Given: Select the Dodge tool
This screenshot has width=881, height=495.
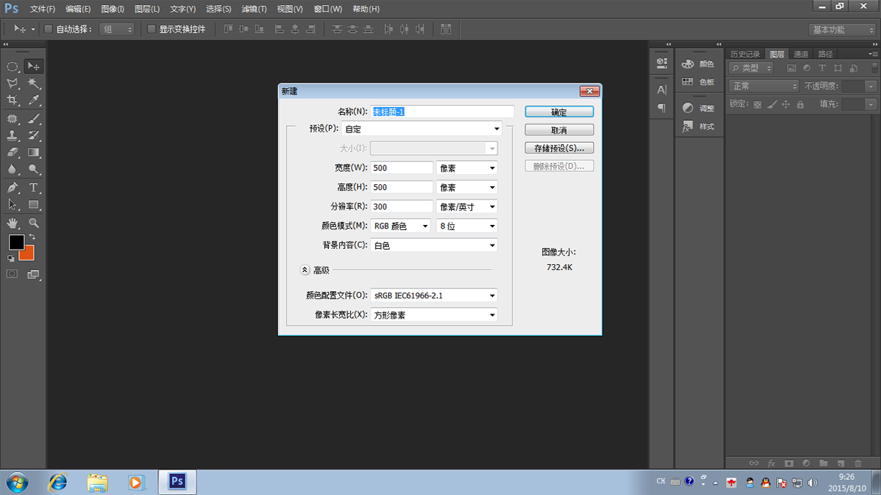Looking at the screenshot, I should [33, 170].
